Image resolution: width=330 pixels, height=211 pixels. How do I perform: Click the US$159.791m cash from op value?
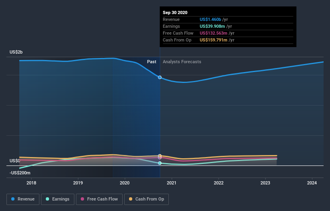[213, 40]
